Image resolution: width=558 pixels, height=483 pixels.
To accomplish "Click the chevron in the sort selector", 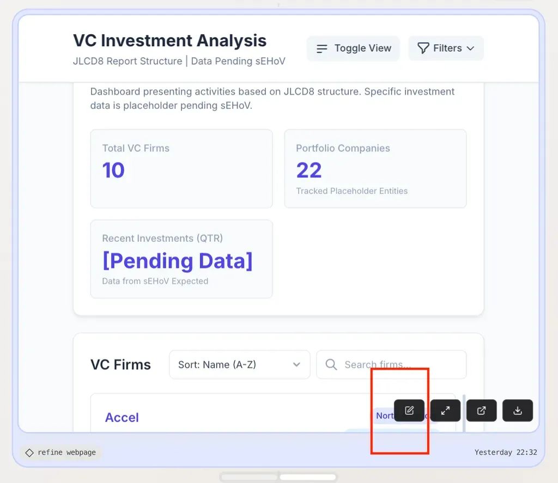I will 296,364.
